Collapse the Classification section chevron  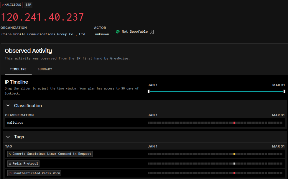pos(8,106)
